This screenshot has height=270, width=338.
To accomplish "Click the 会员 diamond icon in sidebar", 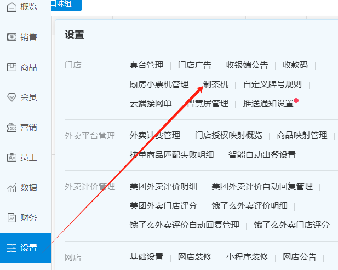I will click(12, 97).
